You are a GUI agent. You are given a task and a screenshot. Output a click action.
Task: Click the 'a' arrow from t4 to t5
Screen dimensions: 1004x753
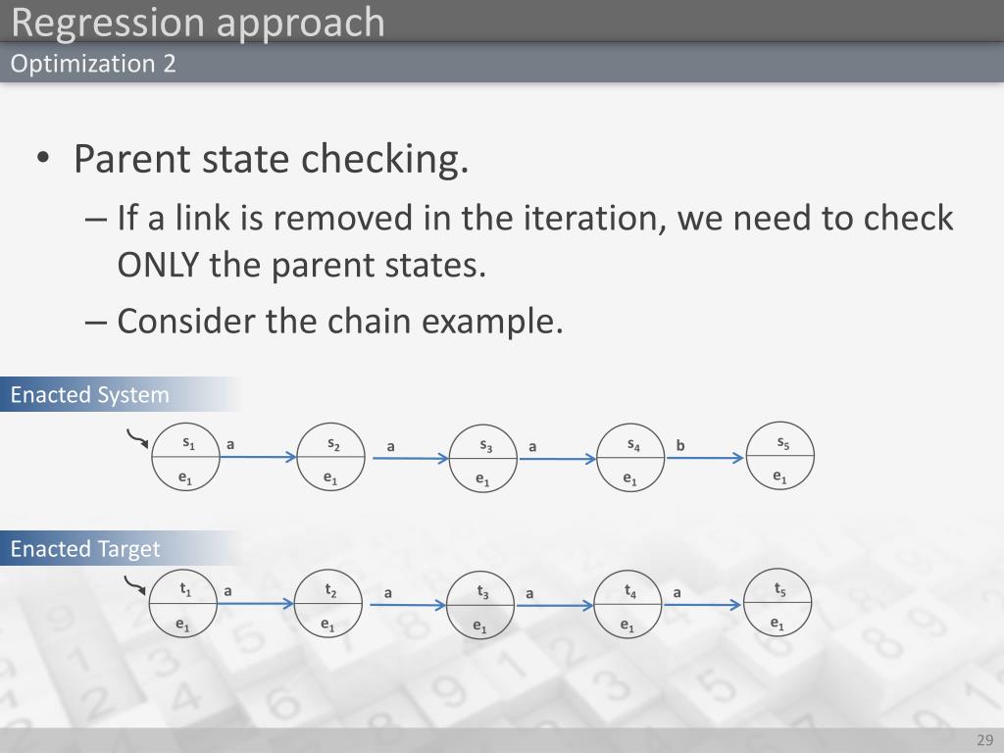[x=702, y=604]
